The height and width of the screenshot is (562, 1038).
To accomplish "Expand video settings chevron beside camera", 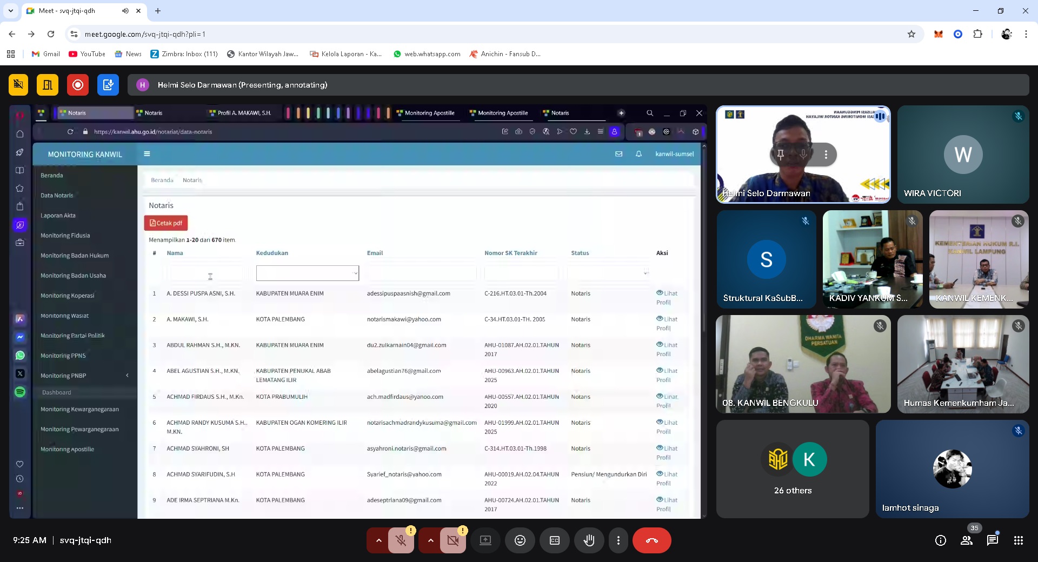I will tap(430, 540).
